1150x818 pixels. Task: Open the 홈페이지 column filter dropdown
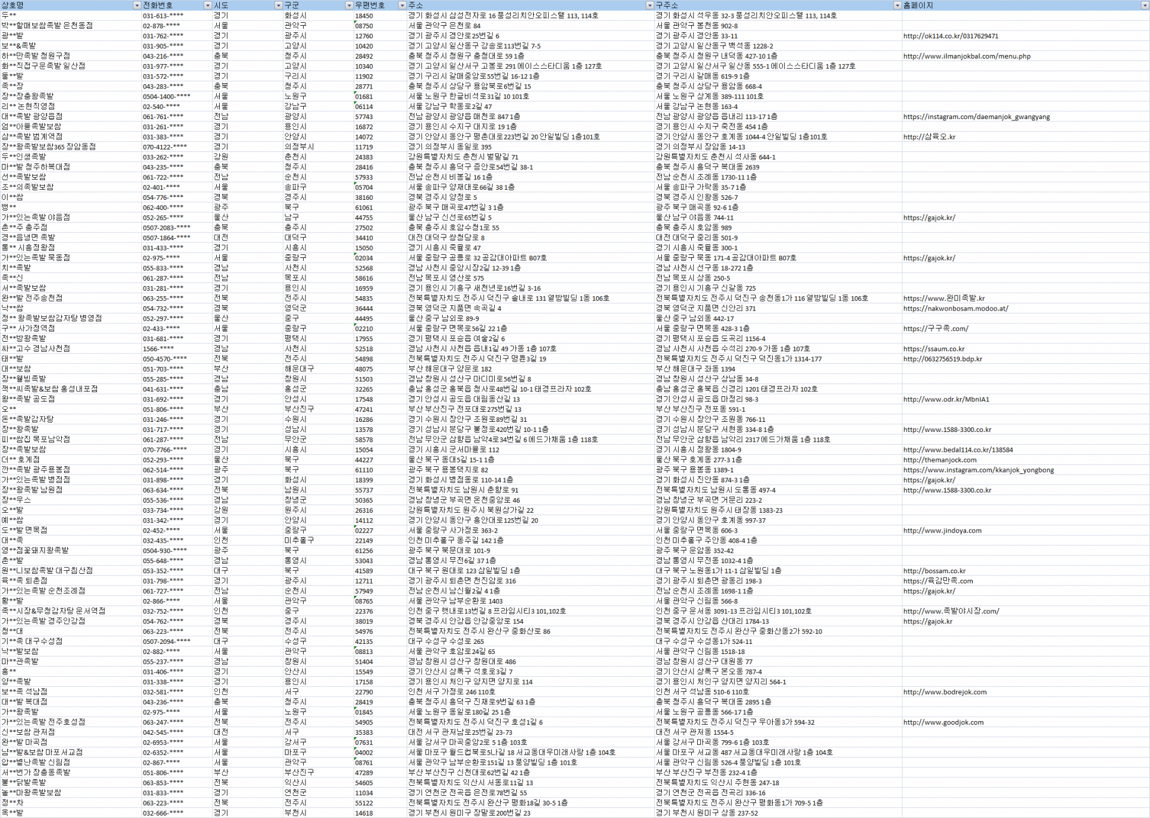coord(1145,5)
